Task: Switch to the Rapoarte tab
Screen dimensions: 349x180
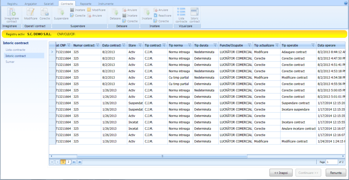Action: coord(86,4)
